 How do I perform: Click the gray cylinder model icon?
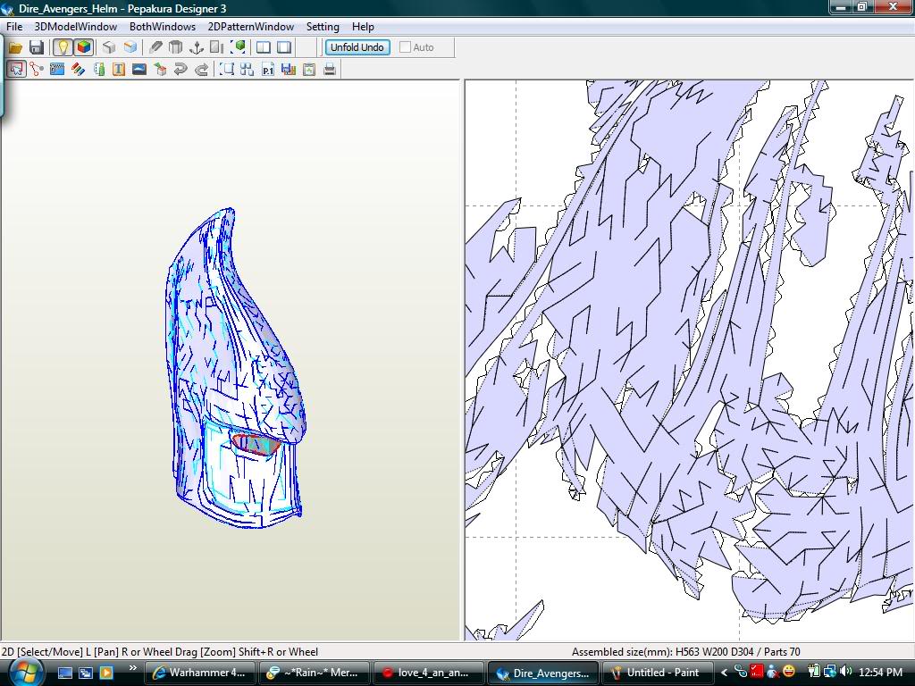176,47
